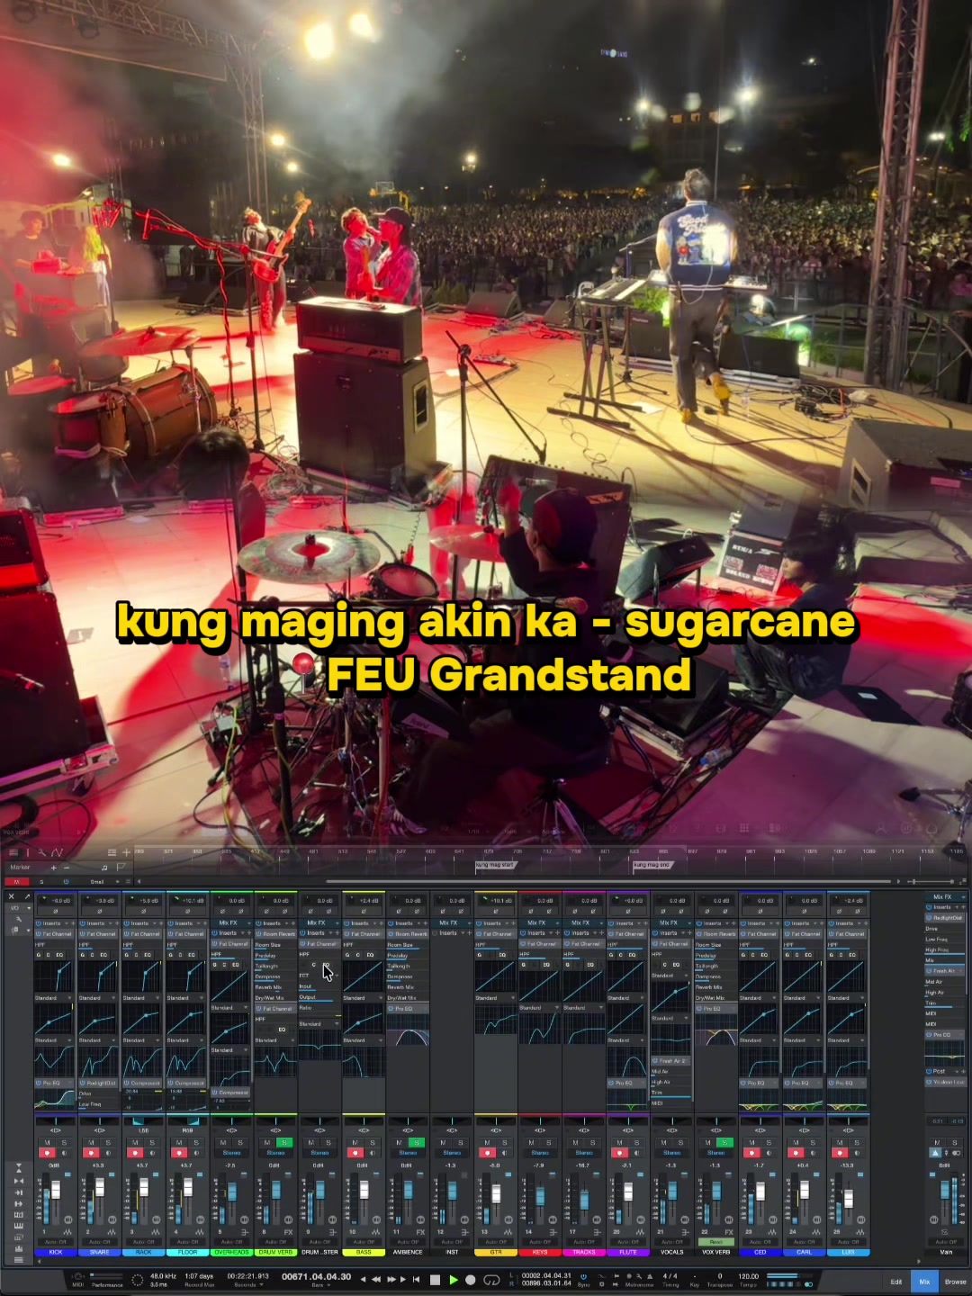This screenshot has width=972, height=1296.
Task: Detach the mixer using arrow icon
Action: click(x=27, y=896)
